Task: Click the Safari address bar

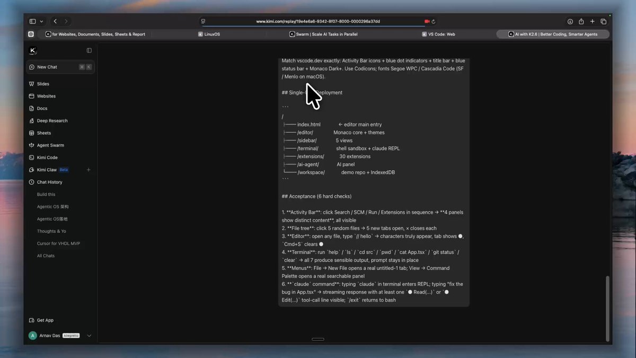Action: click(318, 21)
